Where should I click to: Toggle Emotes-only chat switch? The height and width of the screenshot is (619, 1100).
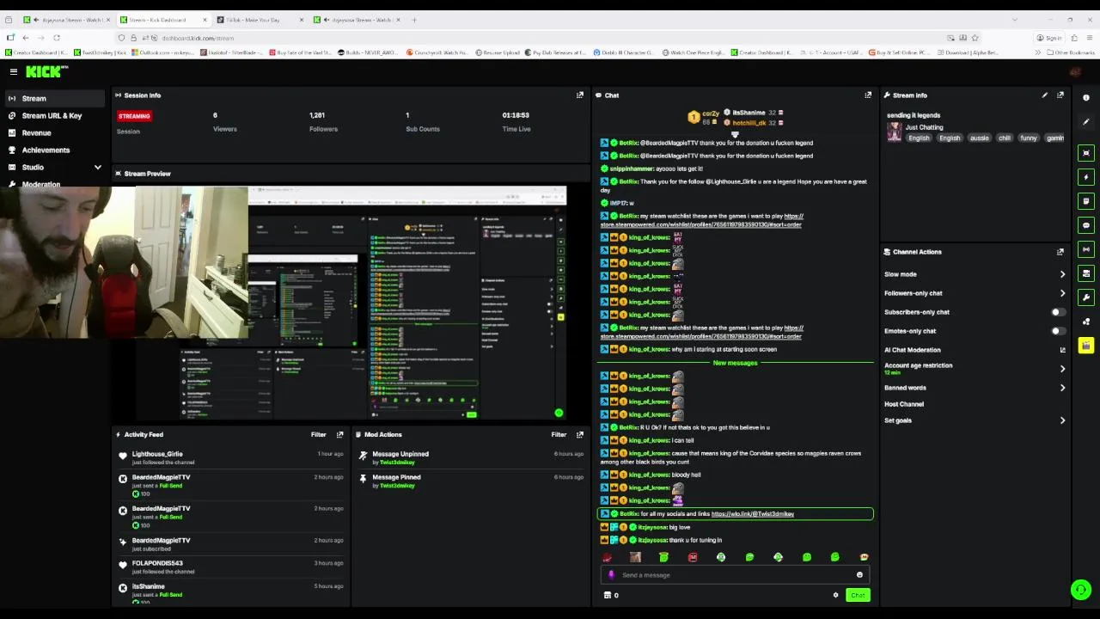[1058, 331]
